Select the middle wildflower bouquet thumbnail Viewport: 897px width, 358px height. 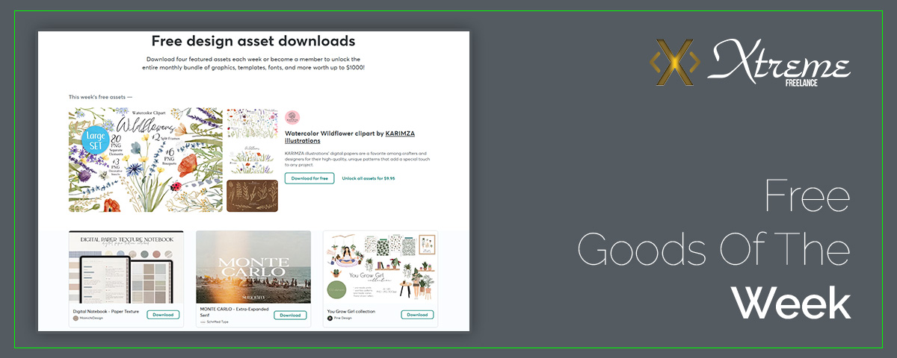coord(252,160)
